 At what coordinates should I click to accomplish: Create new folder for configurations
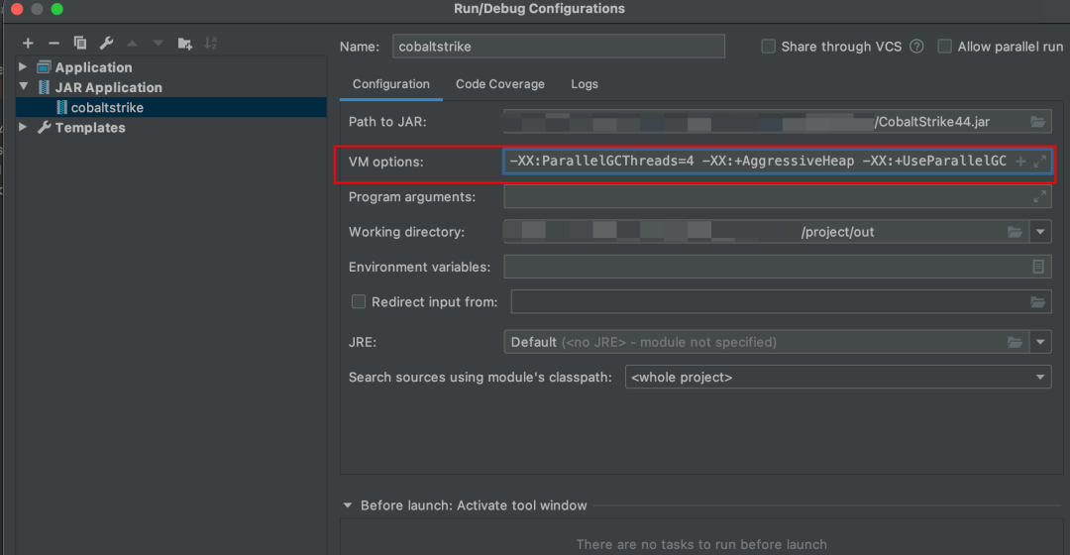185,43
